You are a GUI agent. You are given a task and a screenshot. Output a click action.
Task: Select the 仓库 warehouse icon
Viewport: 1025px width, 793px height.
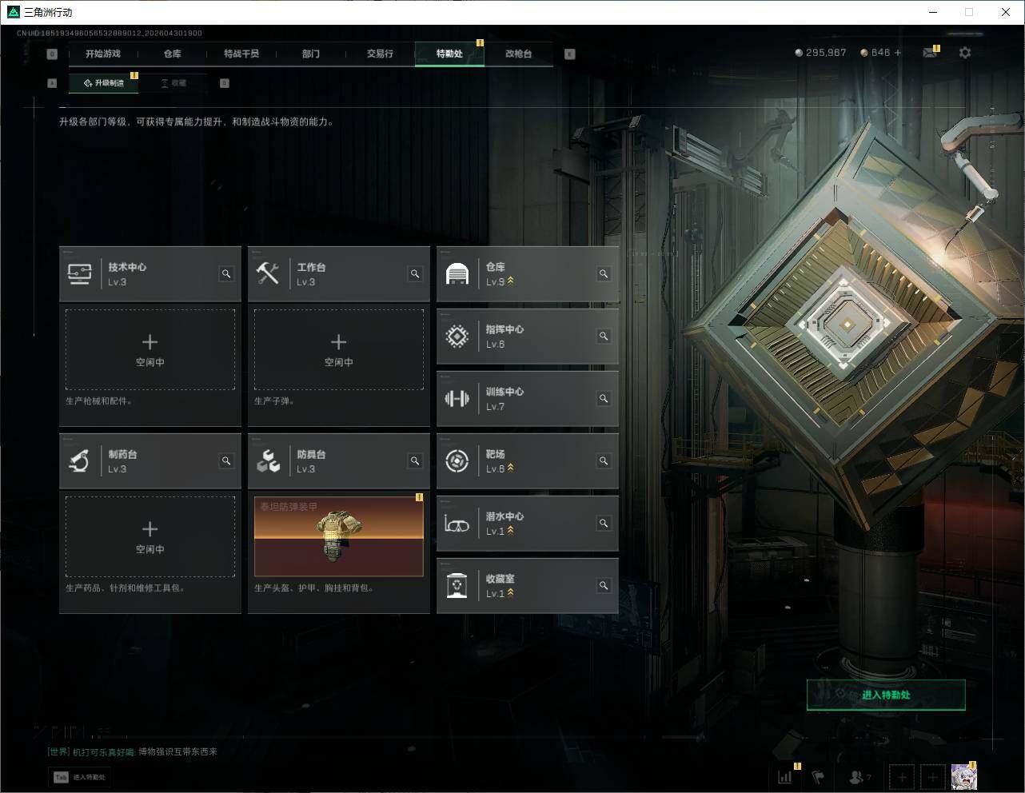coord(457,274)
